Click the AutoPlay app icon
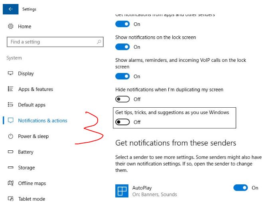 (122, 191)
